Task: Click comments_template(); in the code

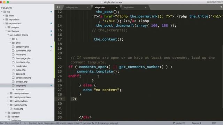Action: coord(98,72)
